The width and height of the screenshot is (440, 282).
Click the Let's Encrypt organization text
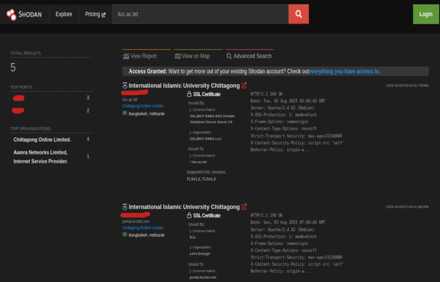(200, 253)
